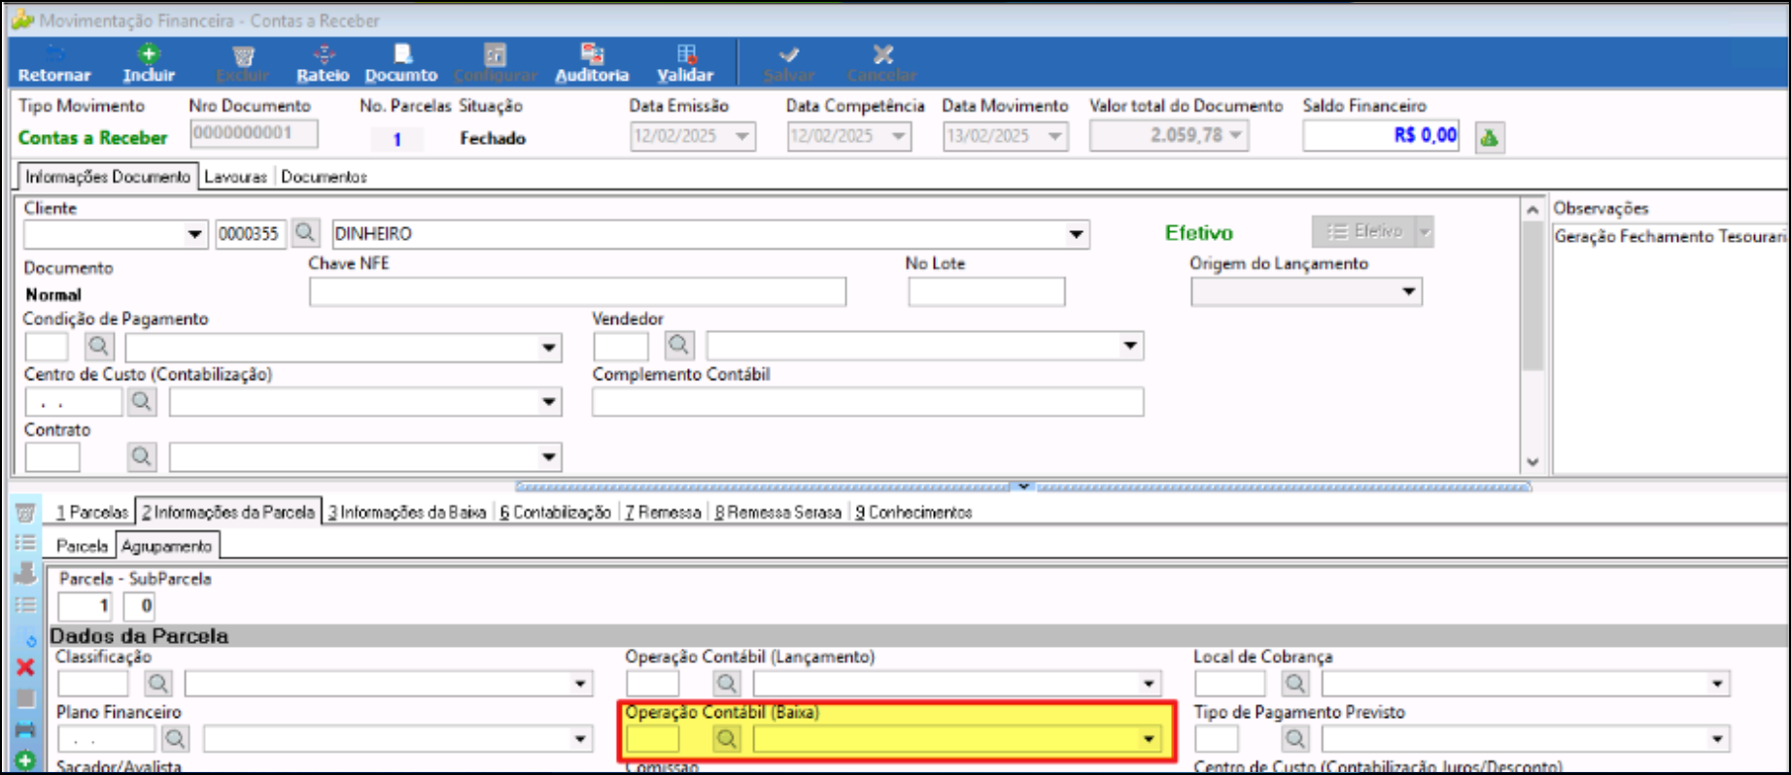Viewport: 1791px width, 775px height.
Task: Click the Validar toolbar button
Action: 685,64
